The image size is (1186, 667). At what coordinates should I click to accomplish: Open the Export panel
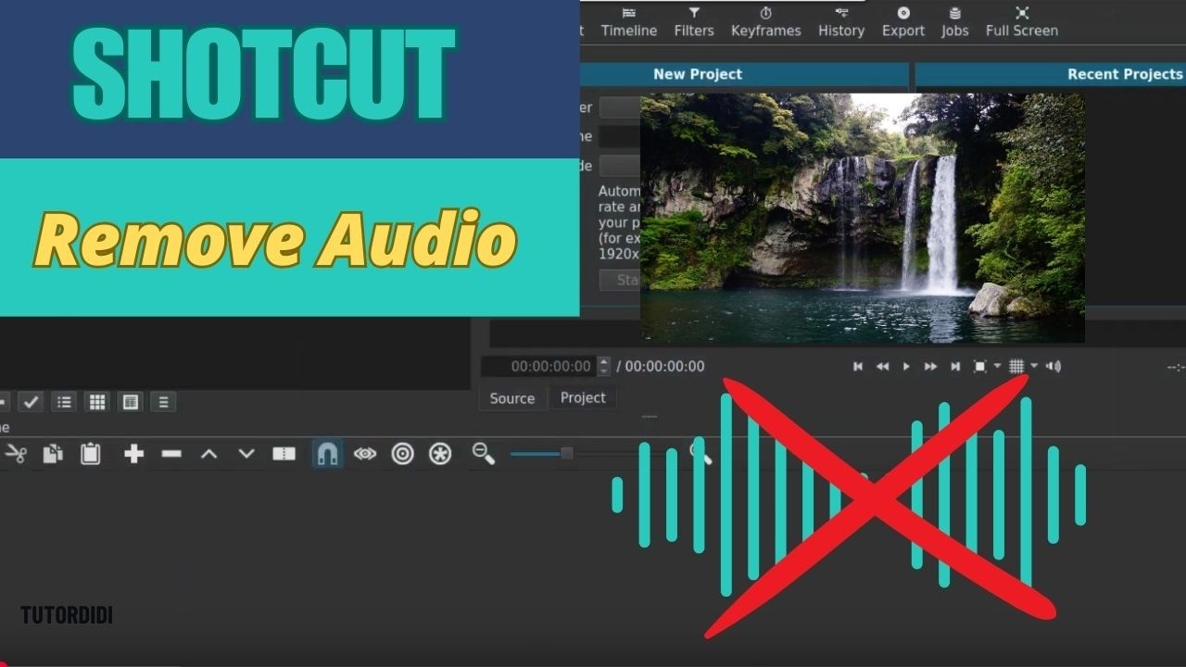tap(903, 22)
